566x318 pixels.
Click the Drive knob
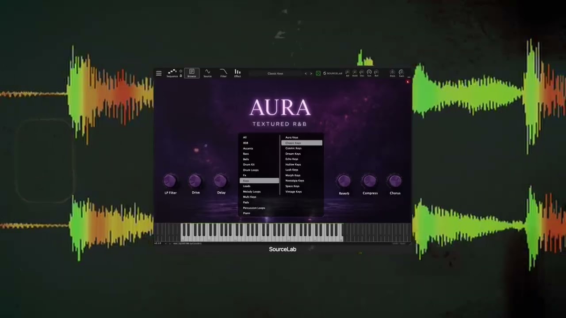tap(195, 181)
